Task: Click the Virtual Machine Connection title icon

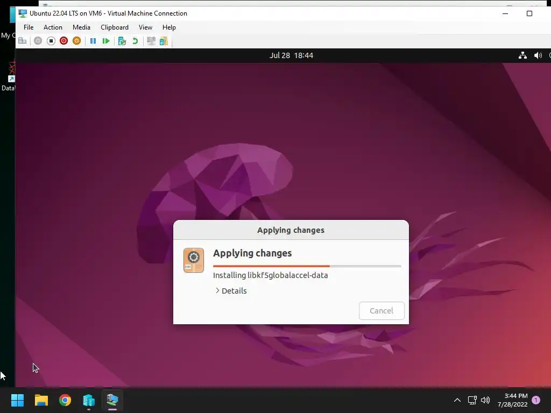Action: pos(23,13)
